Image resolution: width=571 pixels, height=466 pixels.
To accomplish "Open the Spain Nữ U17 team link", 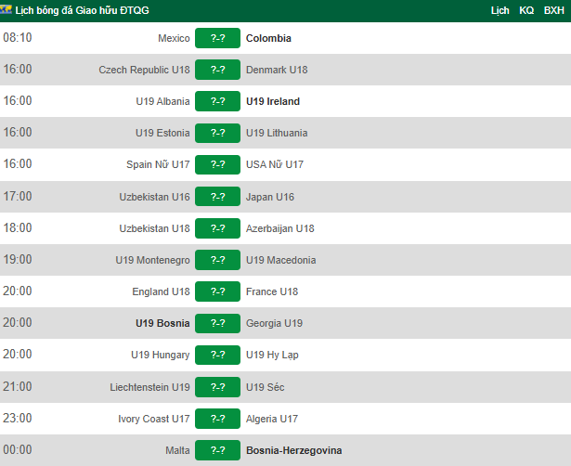I will tap(158, 164).
